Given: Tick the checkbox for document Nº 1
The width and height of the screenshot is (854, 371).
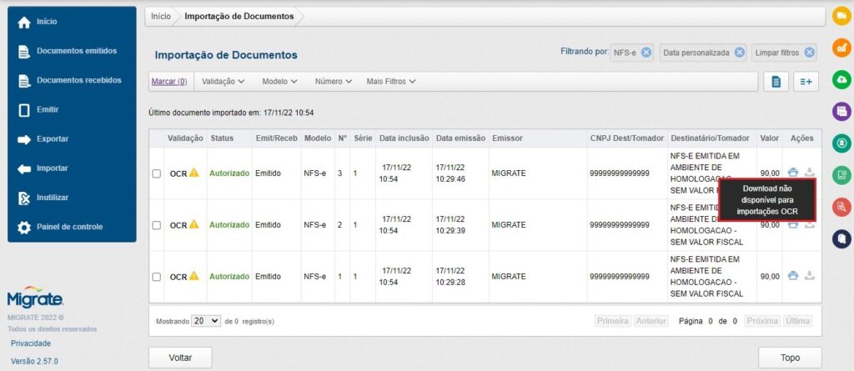Looking at the screenshot, I should click(157, 277).
